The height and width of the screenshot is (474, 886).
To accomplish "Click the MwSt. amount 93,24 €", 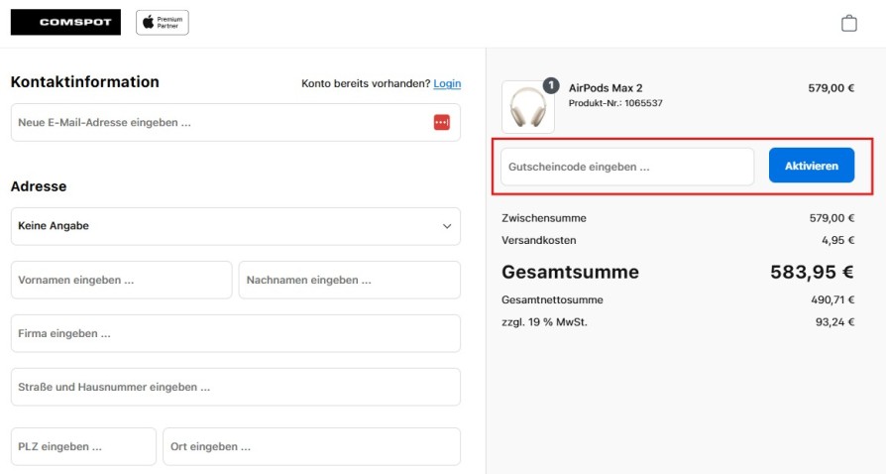I will coord(835,322).
